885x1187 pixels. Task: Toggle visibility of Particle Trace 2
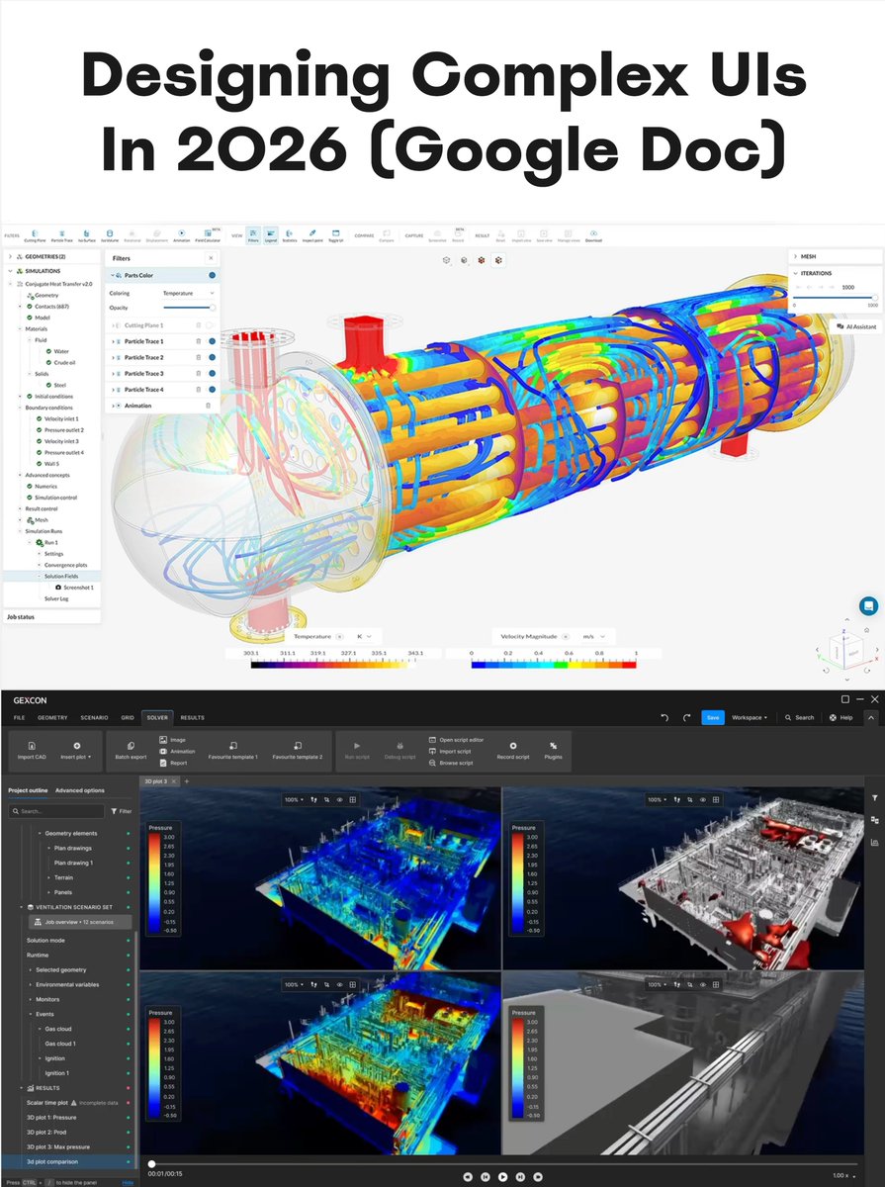[x=213, y=357]
